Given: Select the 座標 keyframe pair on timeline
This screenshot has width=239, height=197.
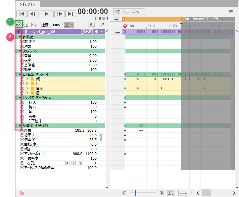Looking at the screenshot, I should coord(141,130).
